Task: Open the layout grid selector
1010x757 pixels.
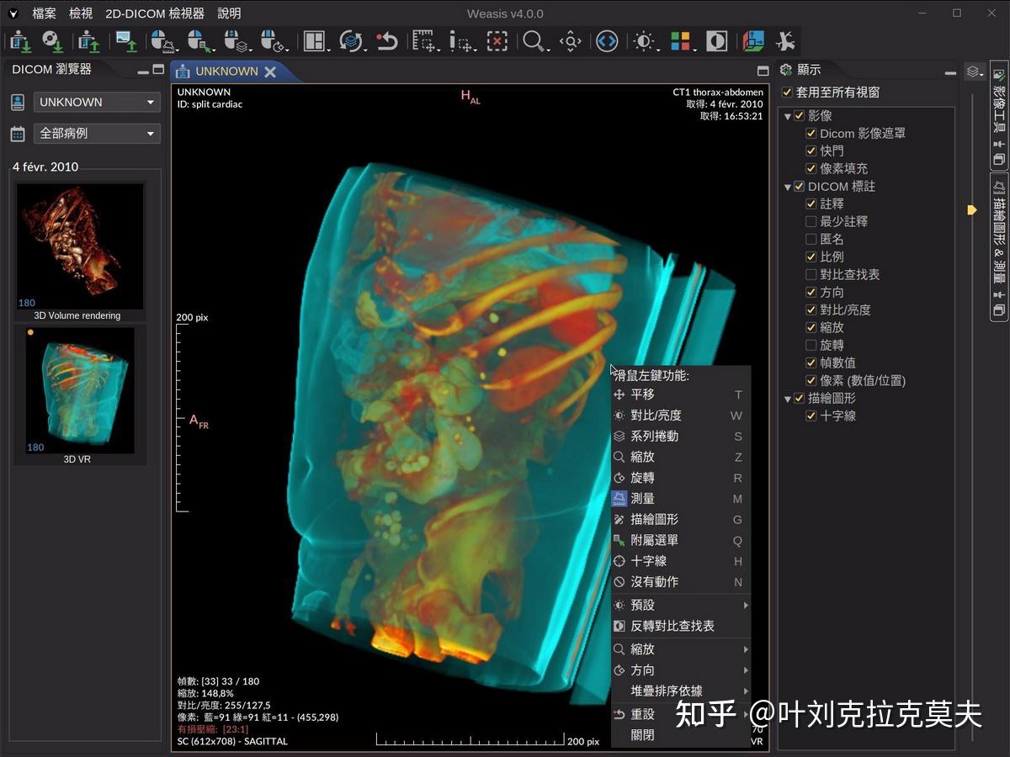Action: tap(313, 40)
